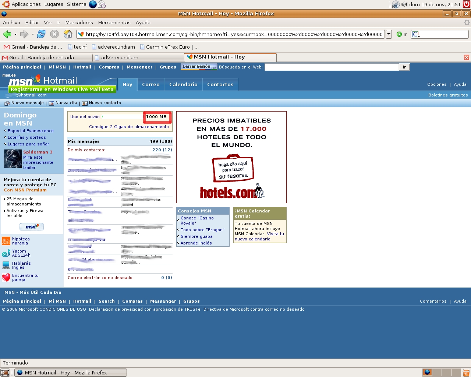The width and height of the screenshot is (471, 377).
Task: Open the address bar history dropdown
Action: click(x=389, y=34)
